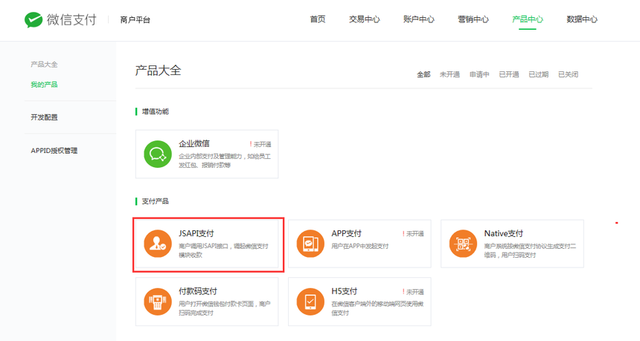The width and height of the screenshot is (640, 341).
Task: Select the 产品中心 navigation item
Action: coord(528,19)
